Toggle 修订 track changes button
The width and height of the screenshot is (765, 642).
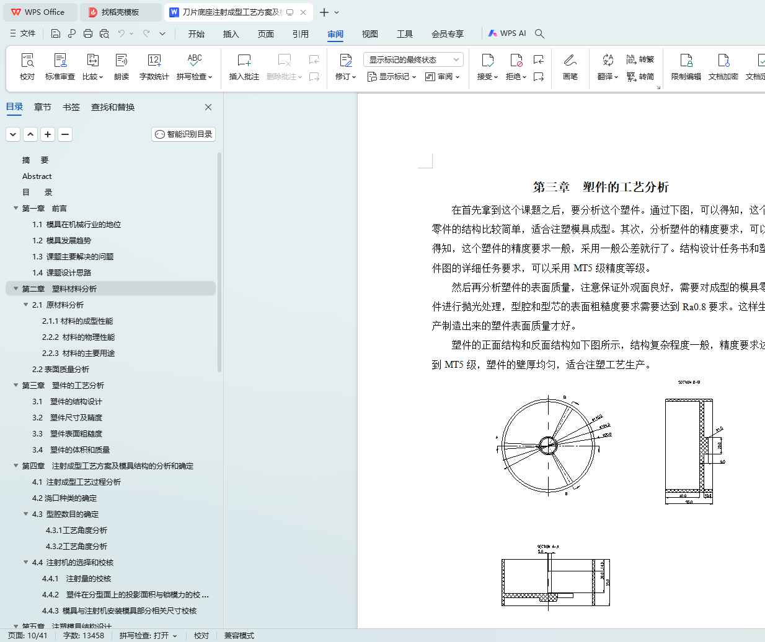(345, 66)
